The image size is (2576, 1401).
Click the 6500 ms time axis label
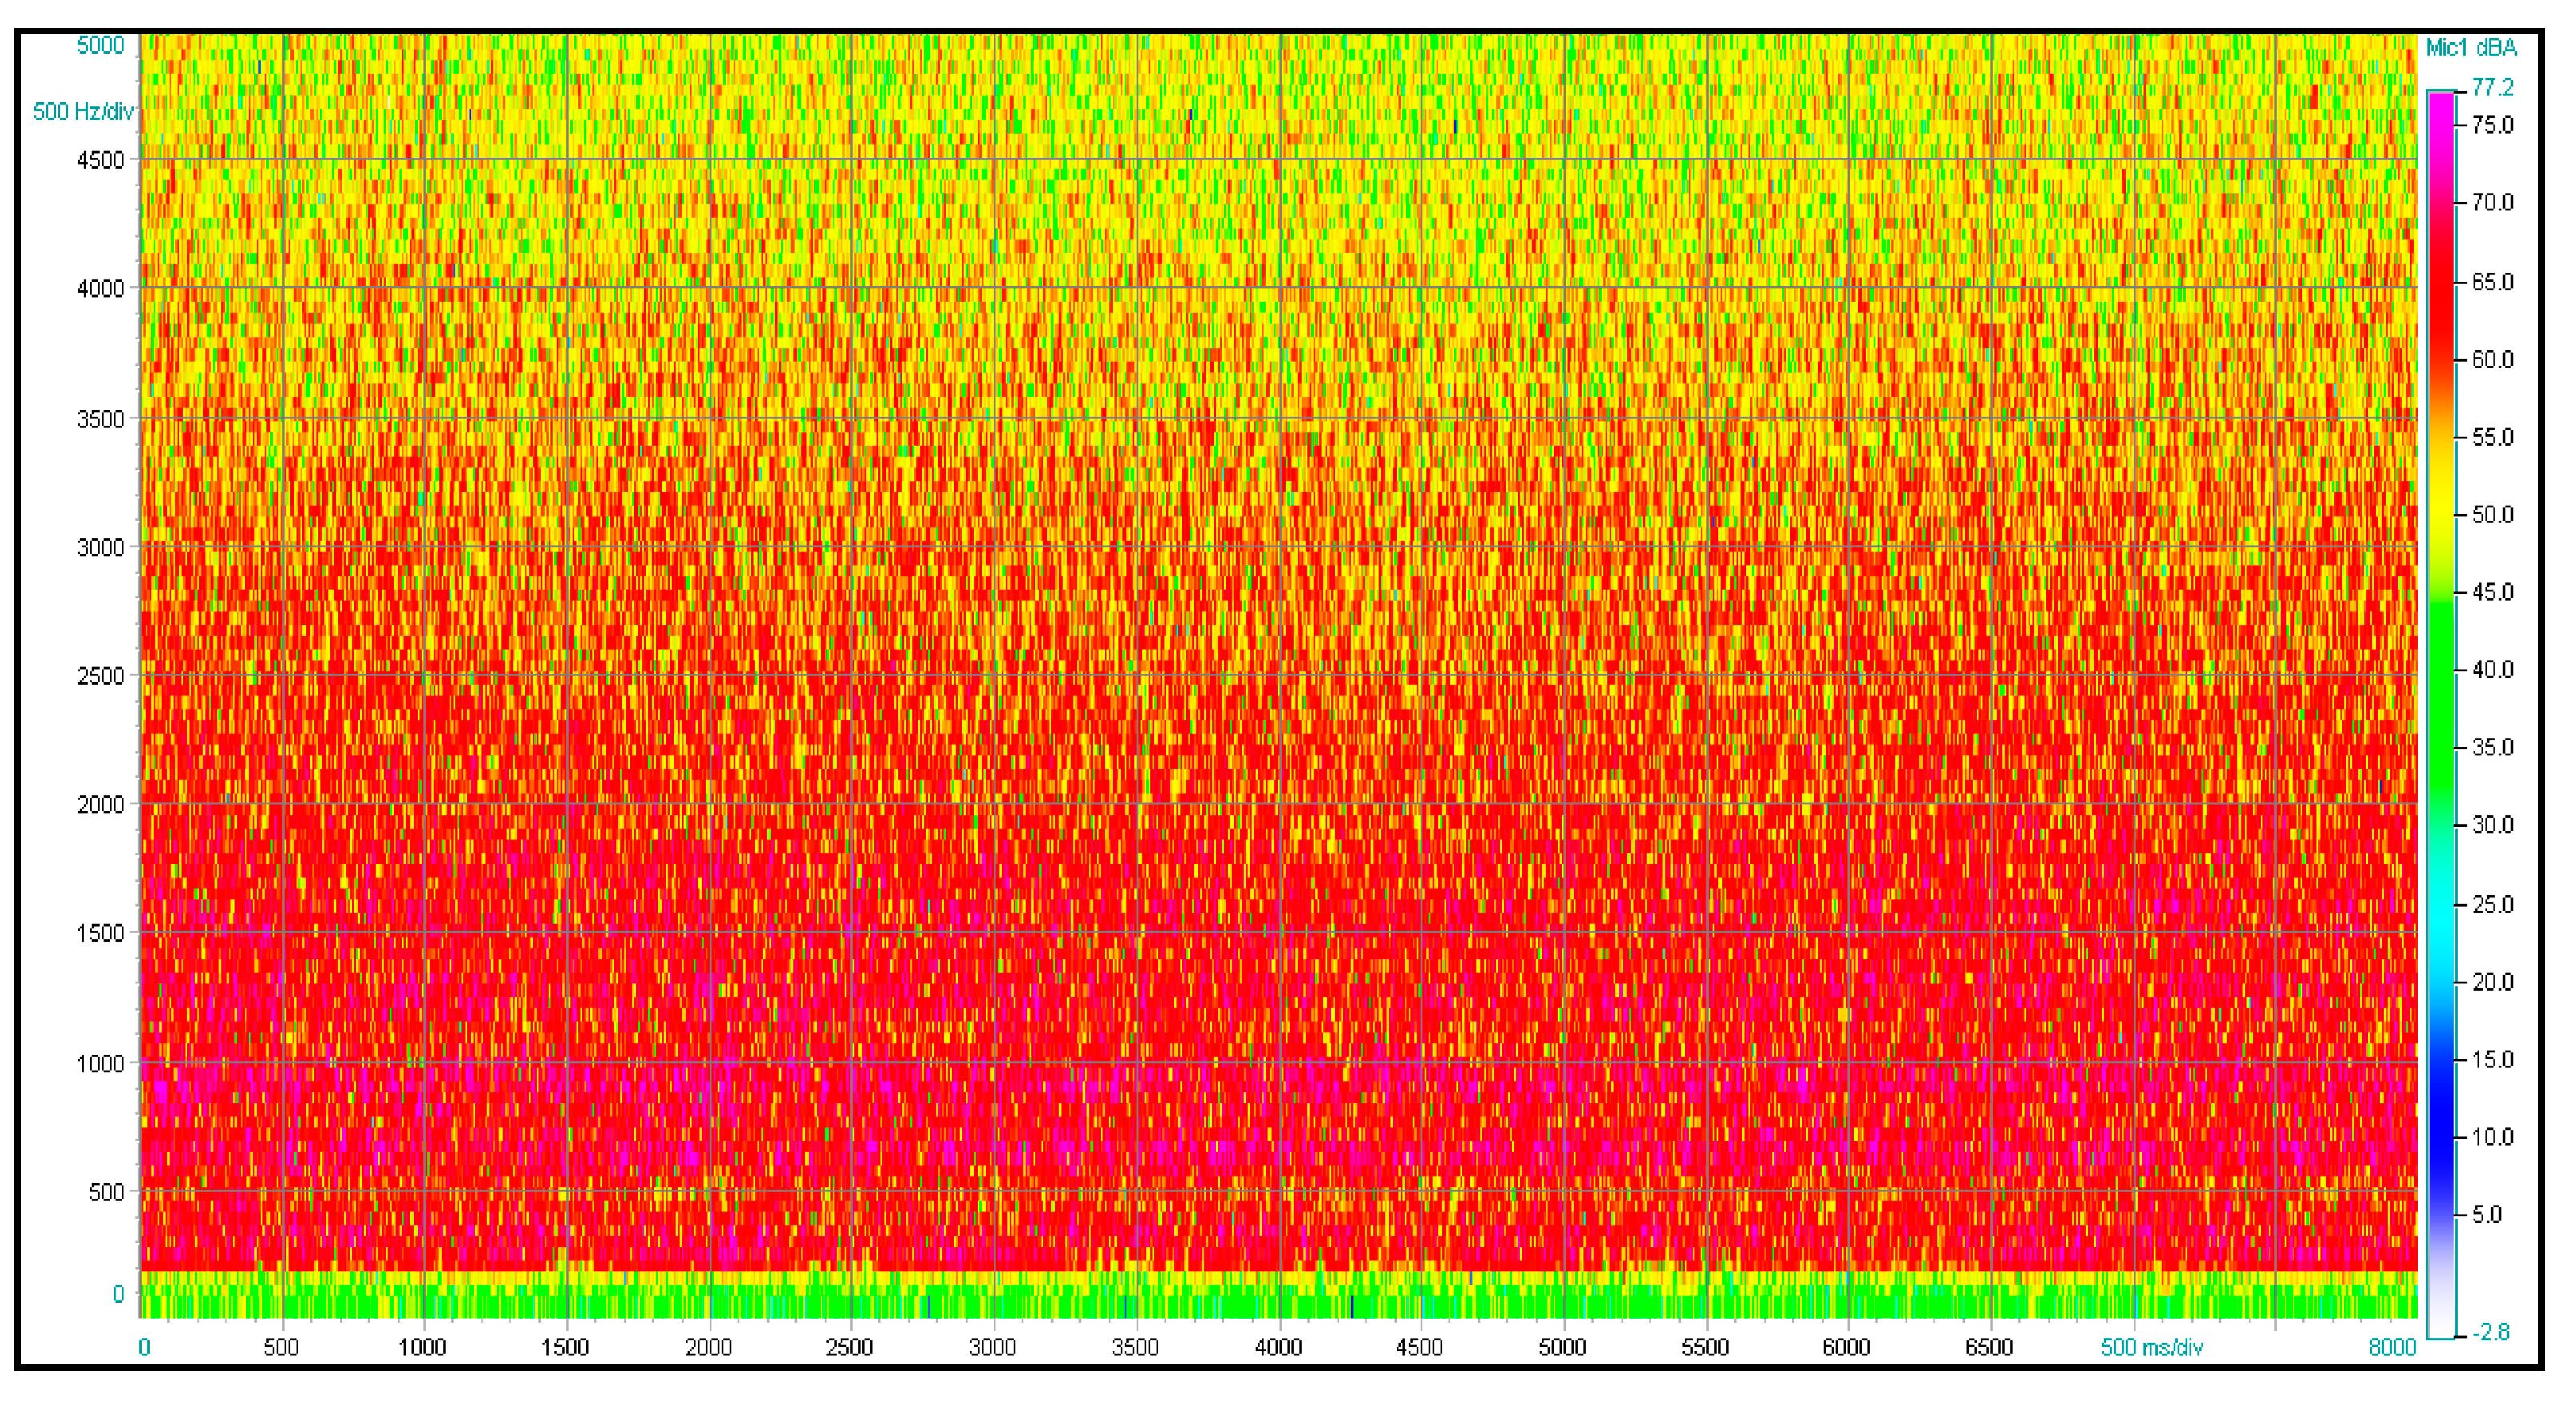coord(1989,1347)
